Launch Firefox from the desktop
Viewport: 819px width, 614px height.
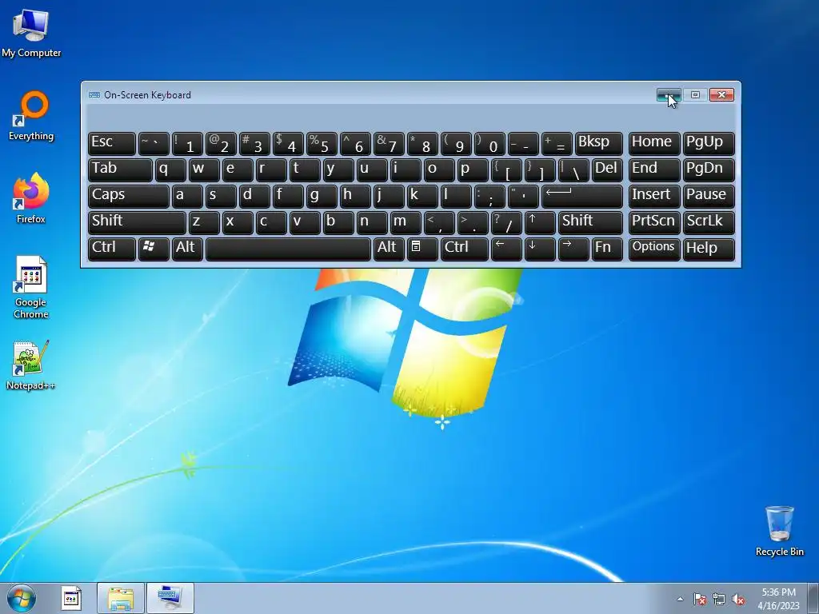coord(31,198)
